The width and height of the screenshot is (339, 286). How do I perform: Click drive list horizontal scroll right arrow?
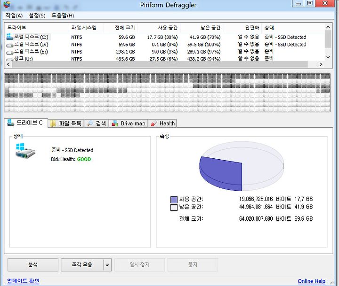[321, 64]
